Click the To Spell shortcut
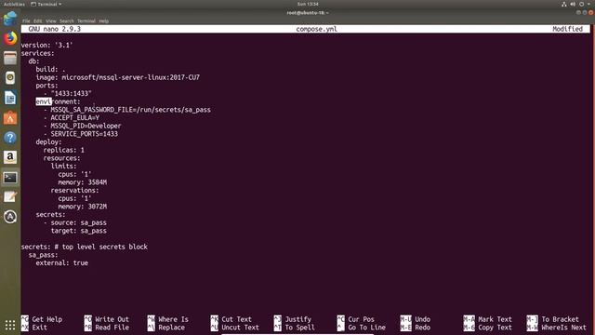The image size is (595, 335). 295,328
